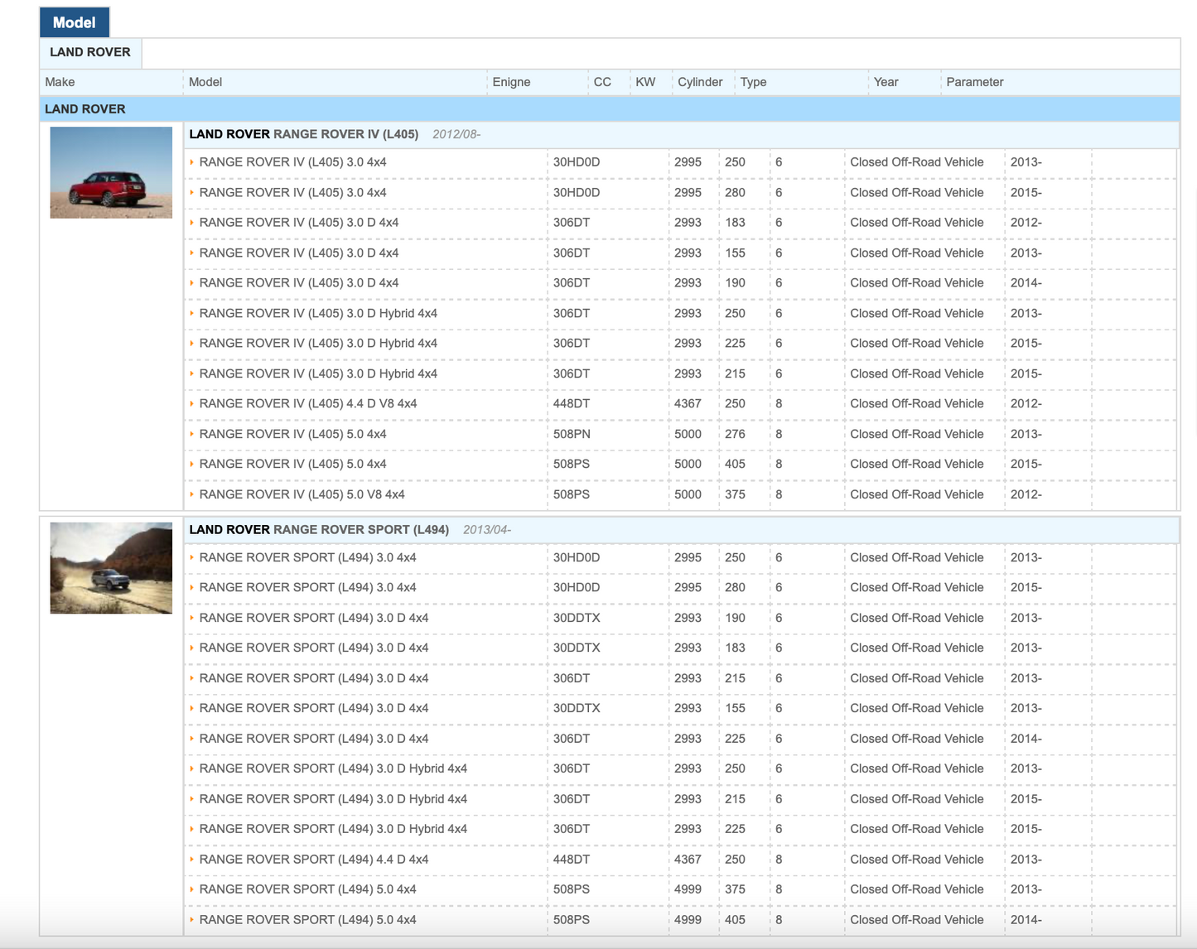Click the Parameter column header
This screenshot has height=949, width=1197.
pos(974,82)
